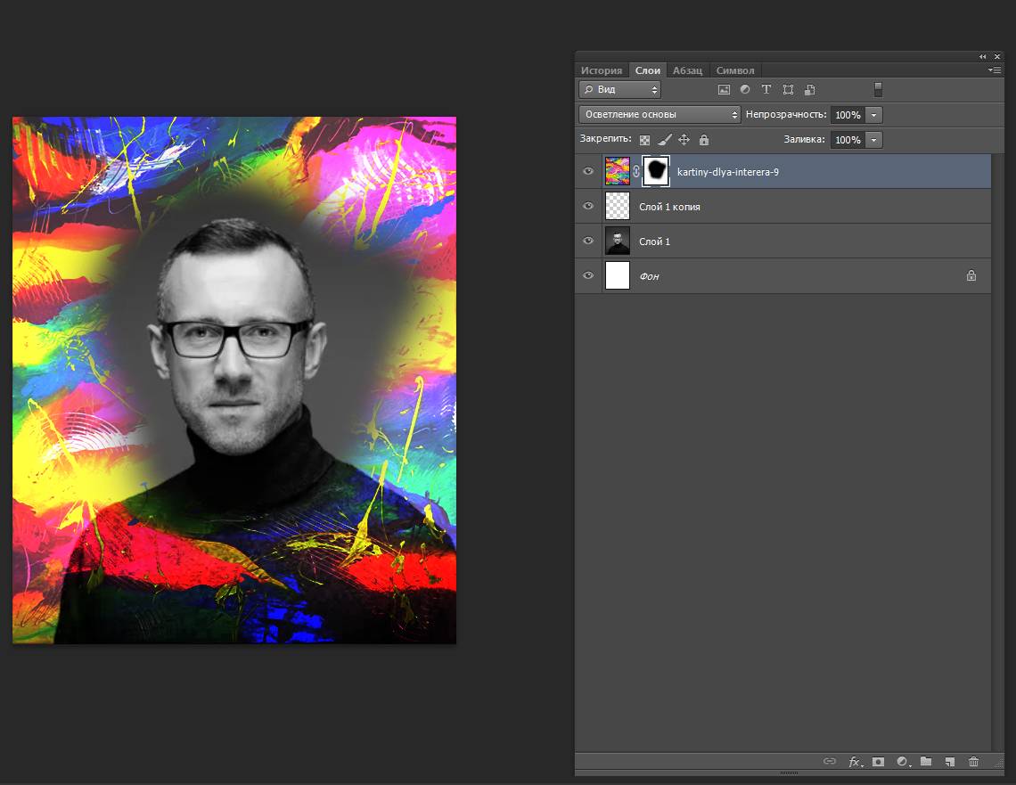Create a new layer group folder icon
Screen dimensions: 1016x785
(x=926, y=762)
